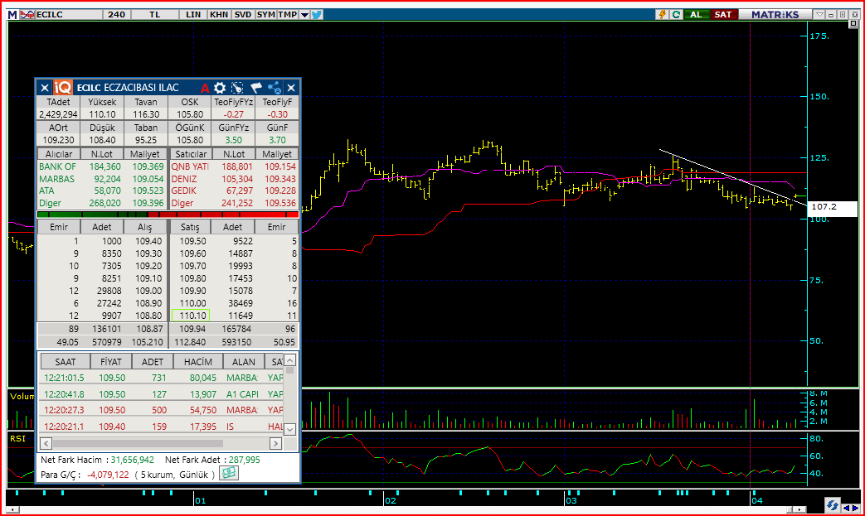Click the iQ logo in depth panel
Screen dimensions: 865x516
(62, 87)
